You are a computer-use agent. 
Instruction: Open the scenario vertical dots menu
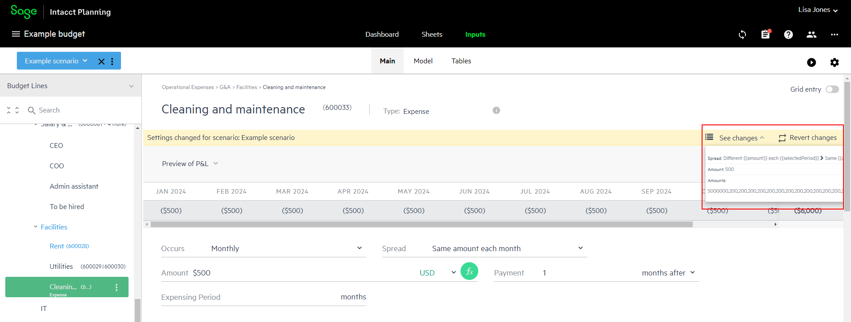point(112,62)
